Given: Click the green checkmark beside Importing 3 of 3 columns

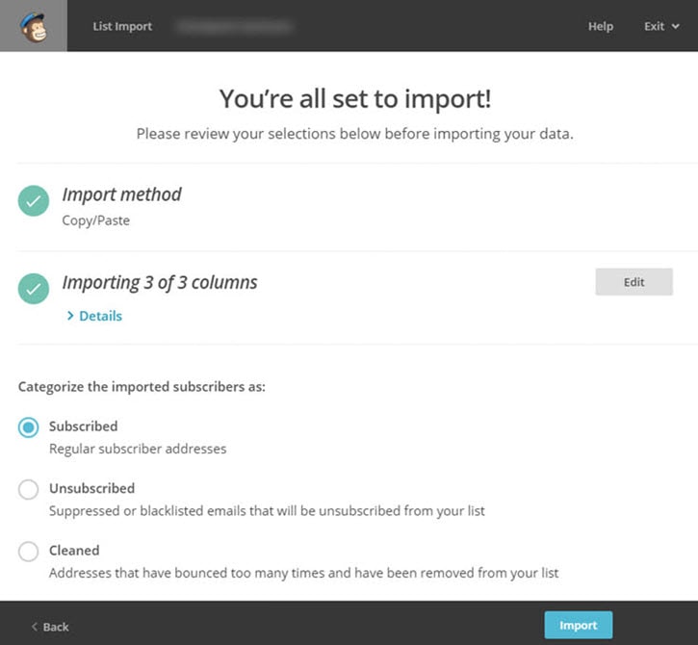Looking at the screenshot, I should tap(34, 288).
